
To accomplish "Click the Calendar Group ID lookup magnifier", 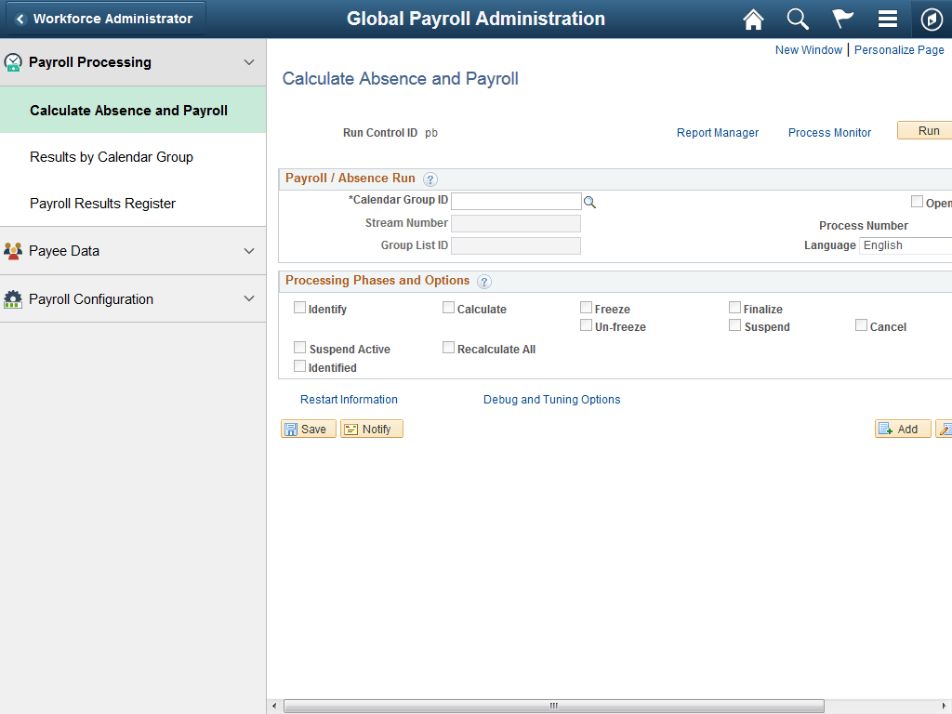I will (590, 201).
